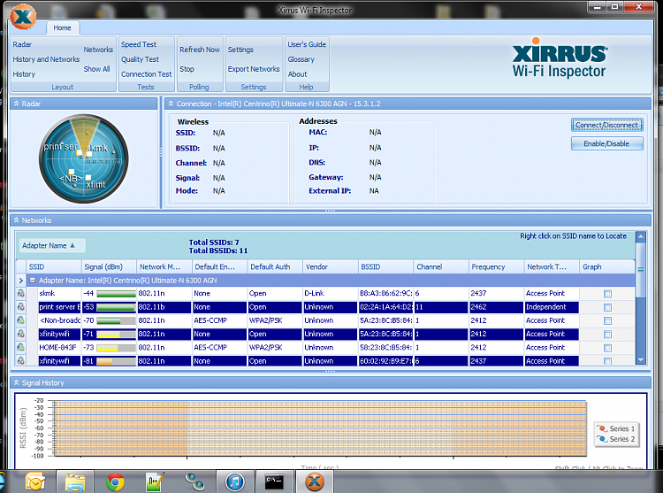Screen dimensions: 663x493
Task: Click the row indicator arrow beside adapter group
Action: pyautogui.click(x=20, y=281)
